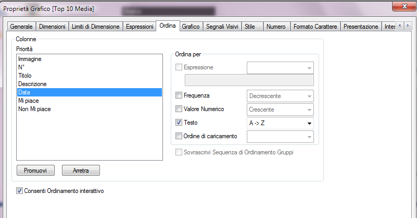417x218 pixels.
Task: Enable the Frequenza sort checkbox
Action: click(x=179, y=95)
